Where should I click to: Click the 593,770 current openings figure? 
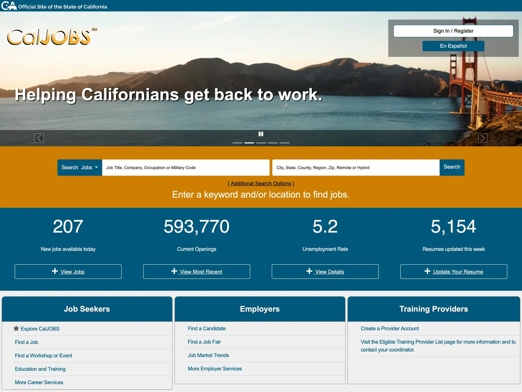(x=197, y=226)
